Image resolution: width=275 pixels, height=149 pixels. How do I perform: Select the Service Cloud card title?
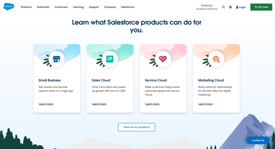156,80
